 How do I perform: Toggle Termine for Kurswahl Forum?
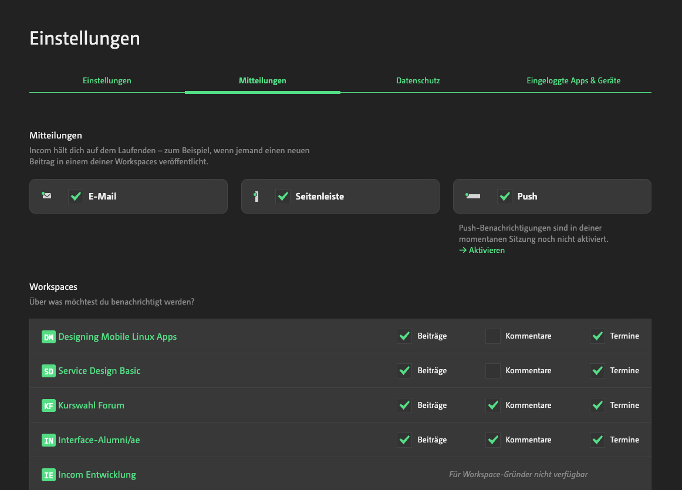coord(597,405)
